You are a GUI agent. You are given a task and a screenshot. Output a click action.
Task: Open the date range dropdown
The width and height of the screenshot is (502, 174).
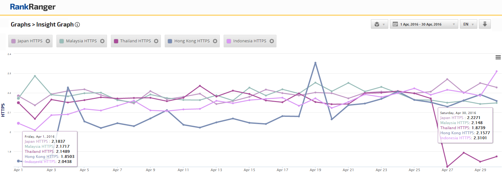[424, 24]
